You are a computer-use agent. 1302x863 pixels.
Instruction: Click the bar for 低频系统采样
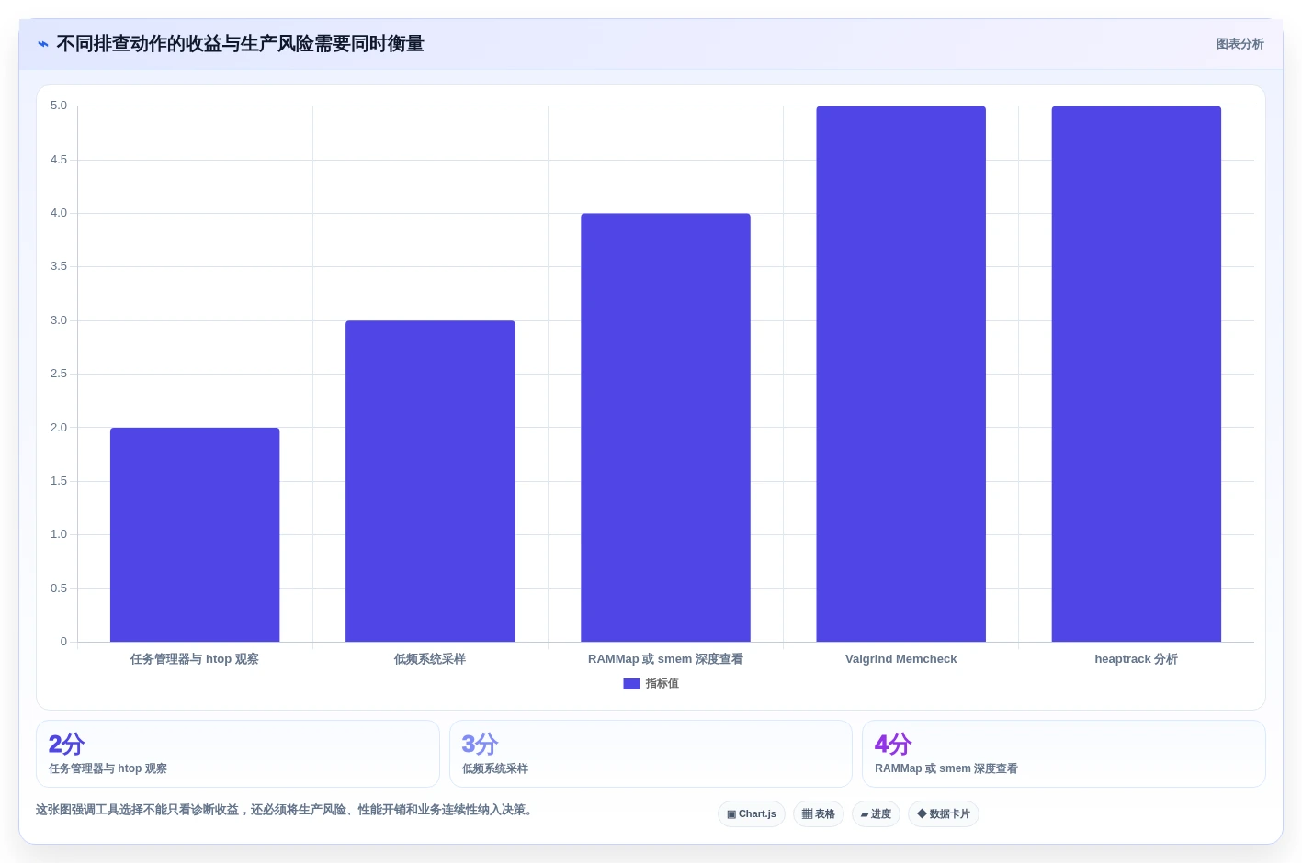[430, 481]
